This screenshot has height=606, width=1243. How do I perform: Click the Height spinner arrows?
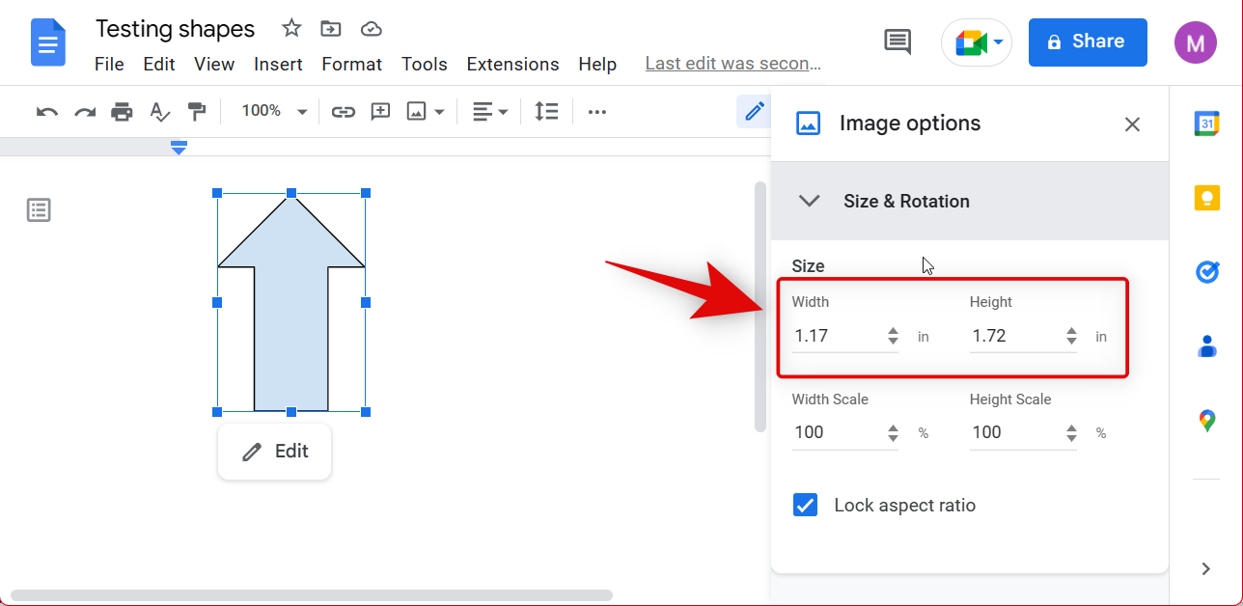tap(1071, 336)
